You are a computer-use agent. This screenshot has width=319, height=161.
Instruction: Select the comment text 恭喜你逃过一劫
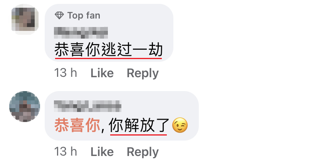click(x=108, y=49)
